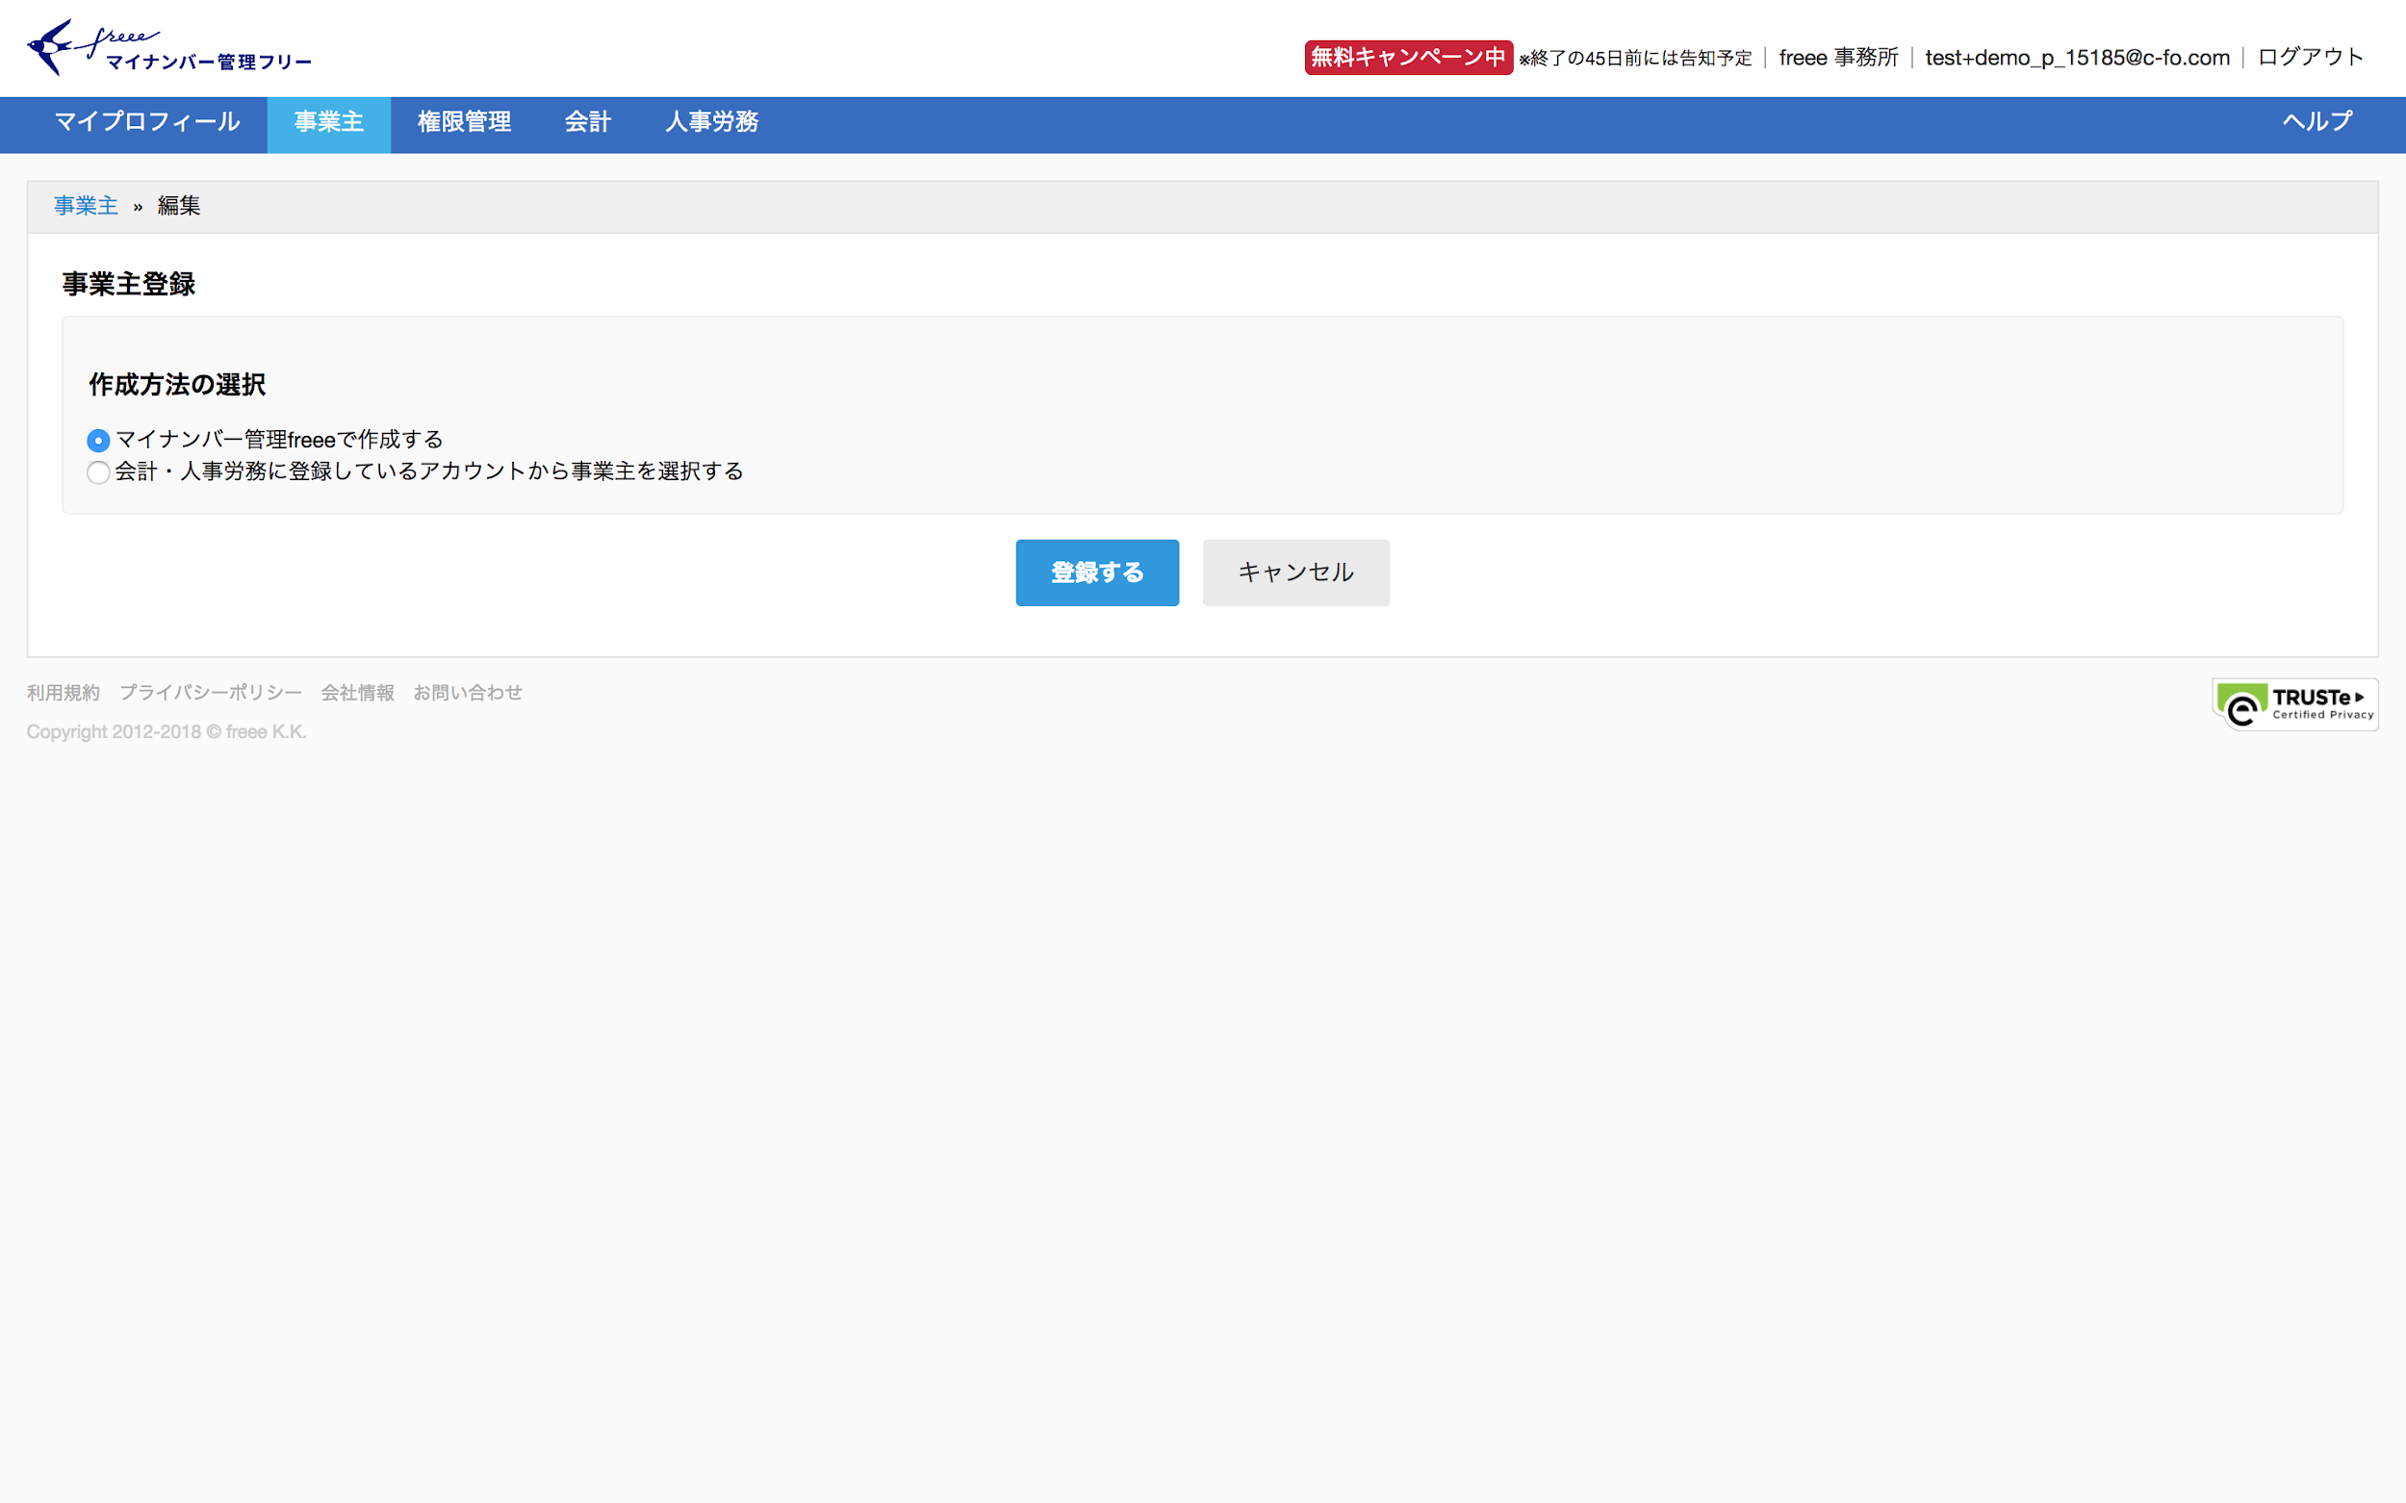2406x1503 pixels.
Task: Select 会計・人事労務 account radio option
Action: tap(98, 472)
